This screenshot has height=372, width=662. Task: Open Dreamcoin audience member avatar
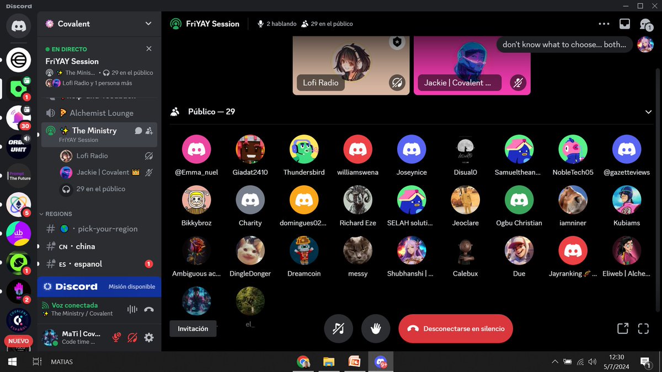tap(304, 251)
